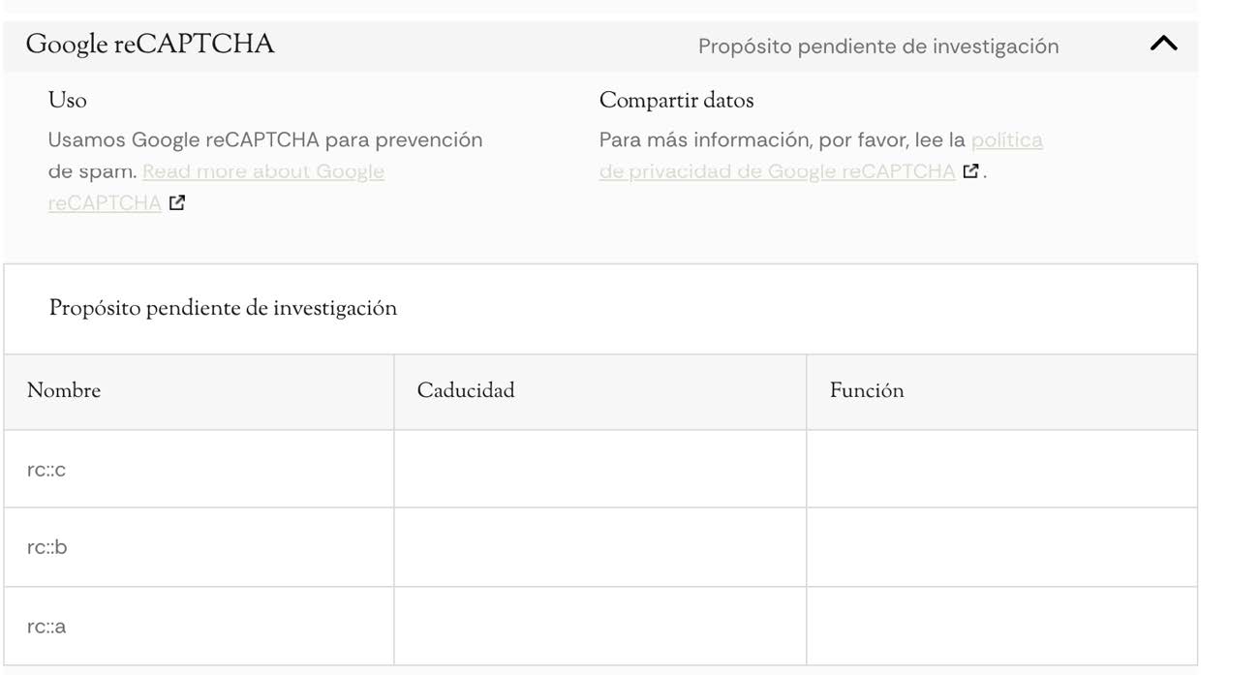Open the Google reCAPTCHA privacy policy link
The height and width of the screenshot is (675, 1259).
777,172
